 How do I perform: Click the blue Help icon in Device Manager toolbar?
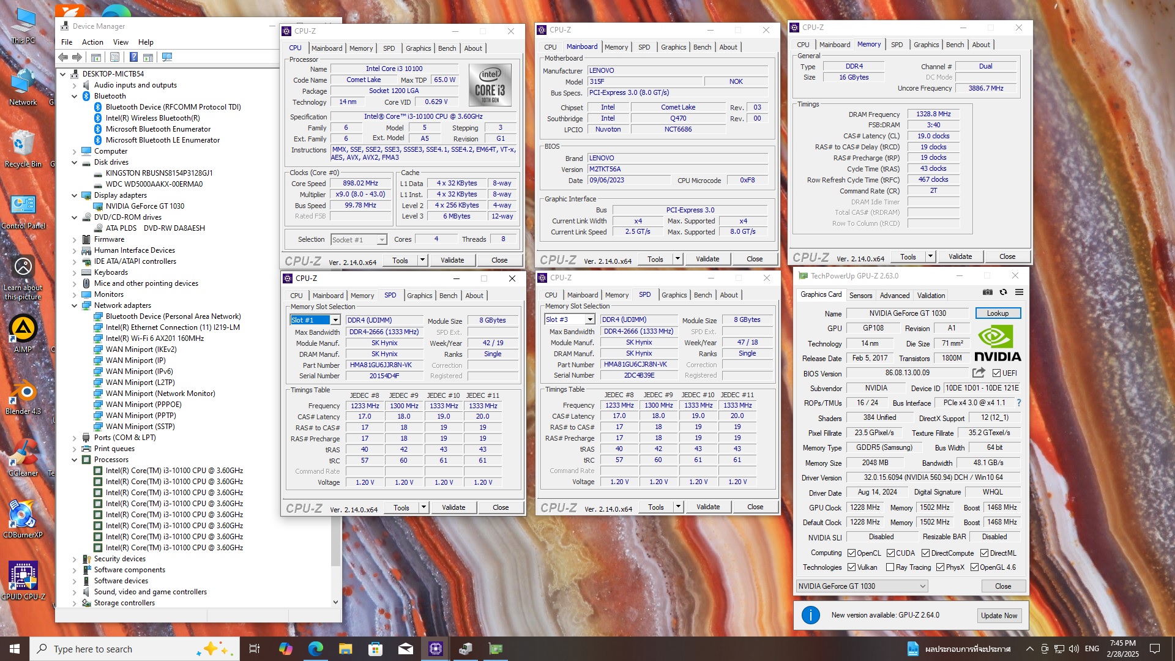point(133,58)
